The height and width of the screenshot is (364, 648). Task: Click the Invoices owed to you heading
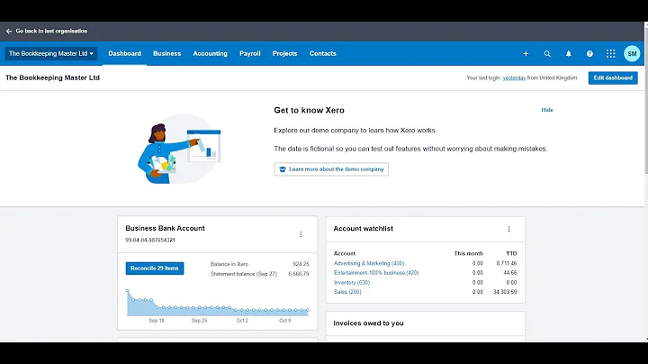tap(368, 323)
